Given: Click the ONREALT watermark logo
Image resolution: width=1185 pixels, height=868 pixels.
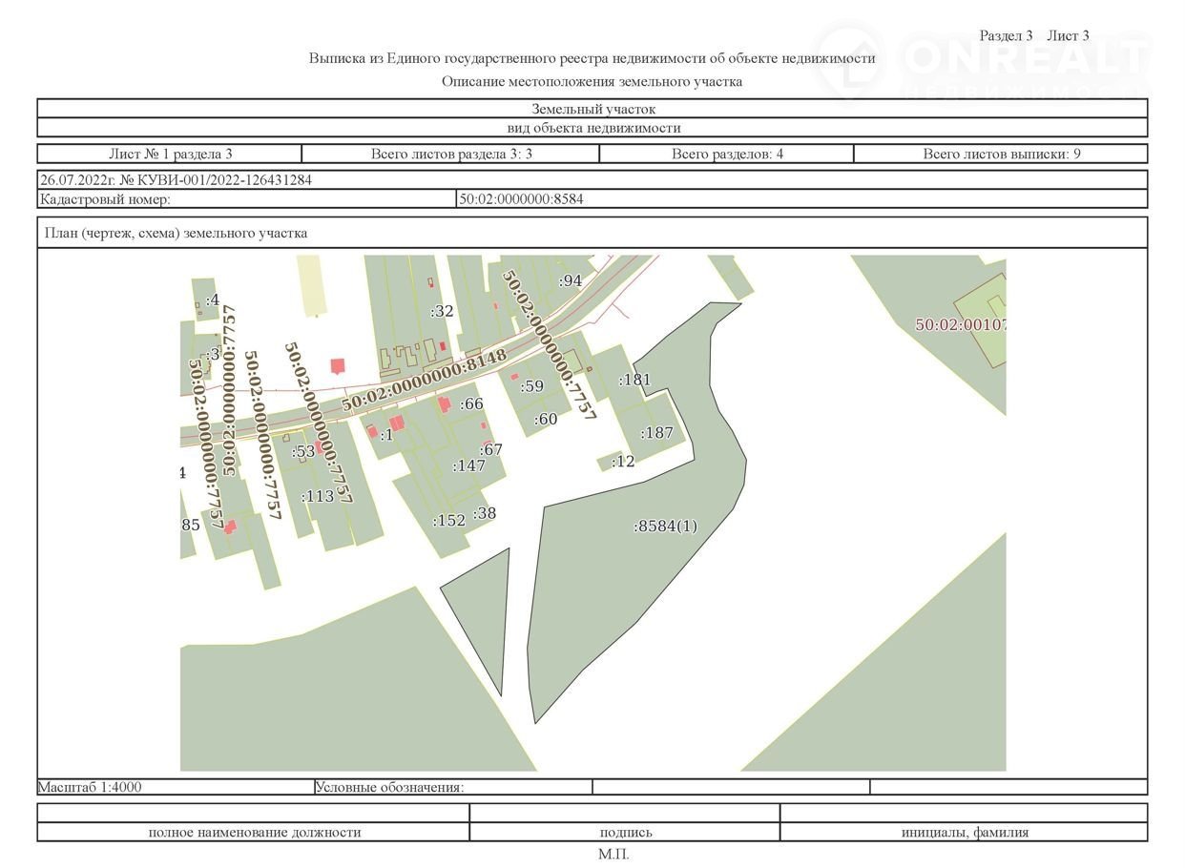Looking at the screenshot, I should click(983, 59).
